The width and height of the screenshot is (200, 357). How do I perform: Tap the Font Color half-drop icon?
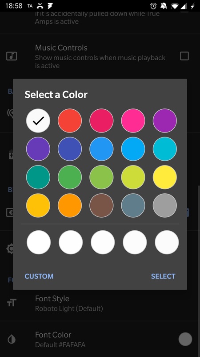click(x=12, y=340)
